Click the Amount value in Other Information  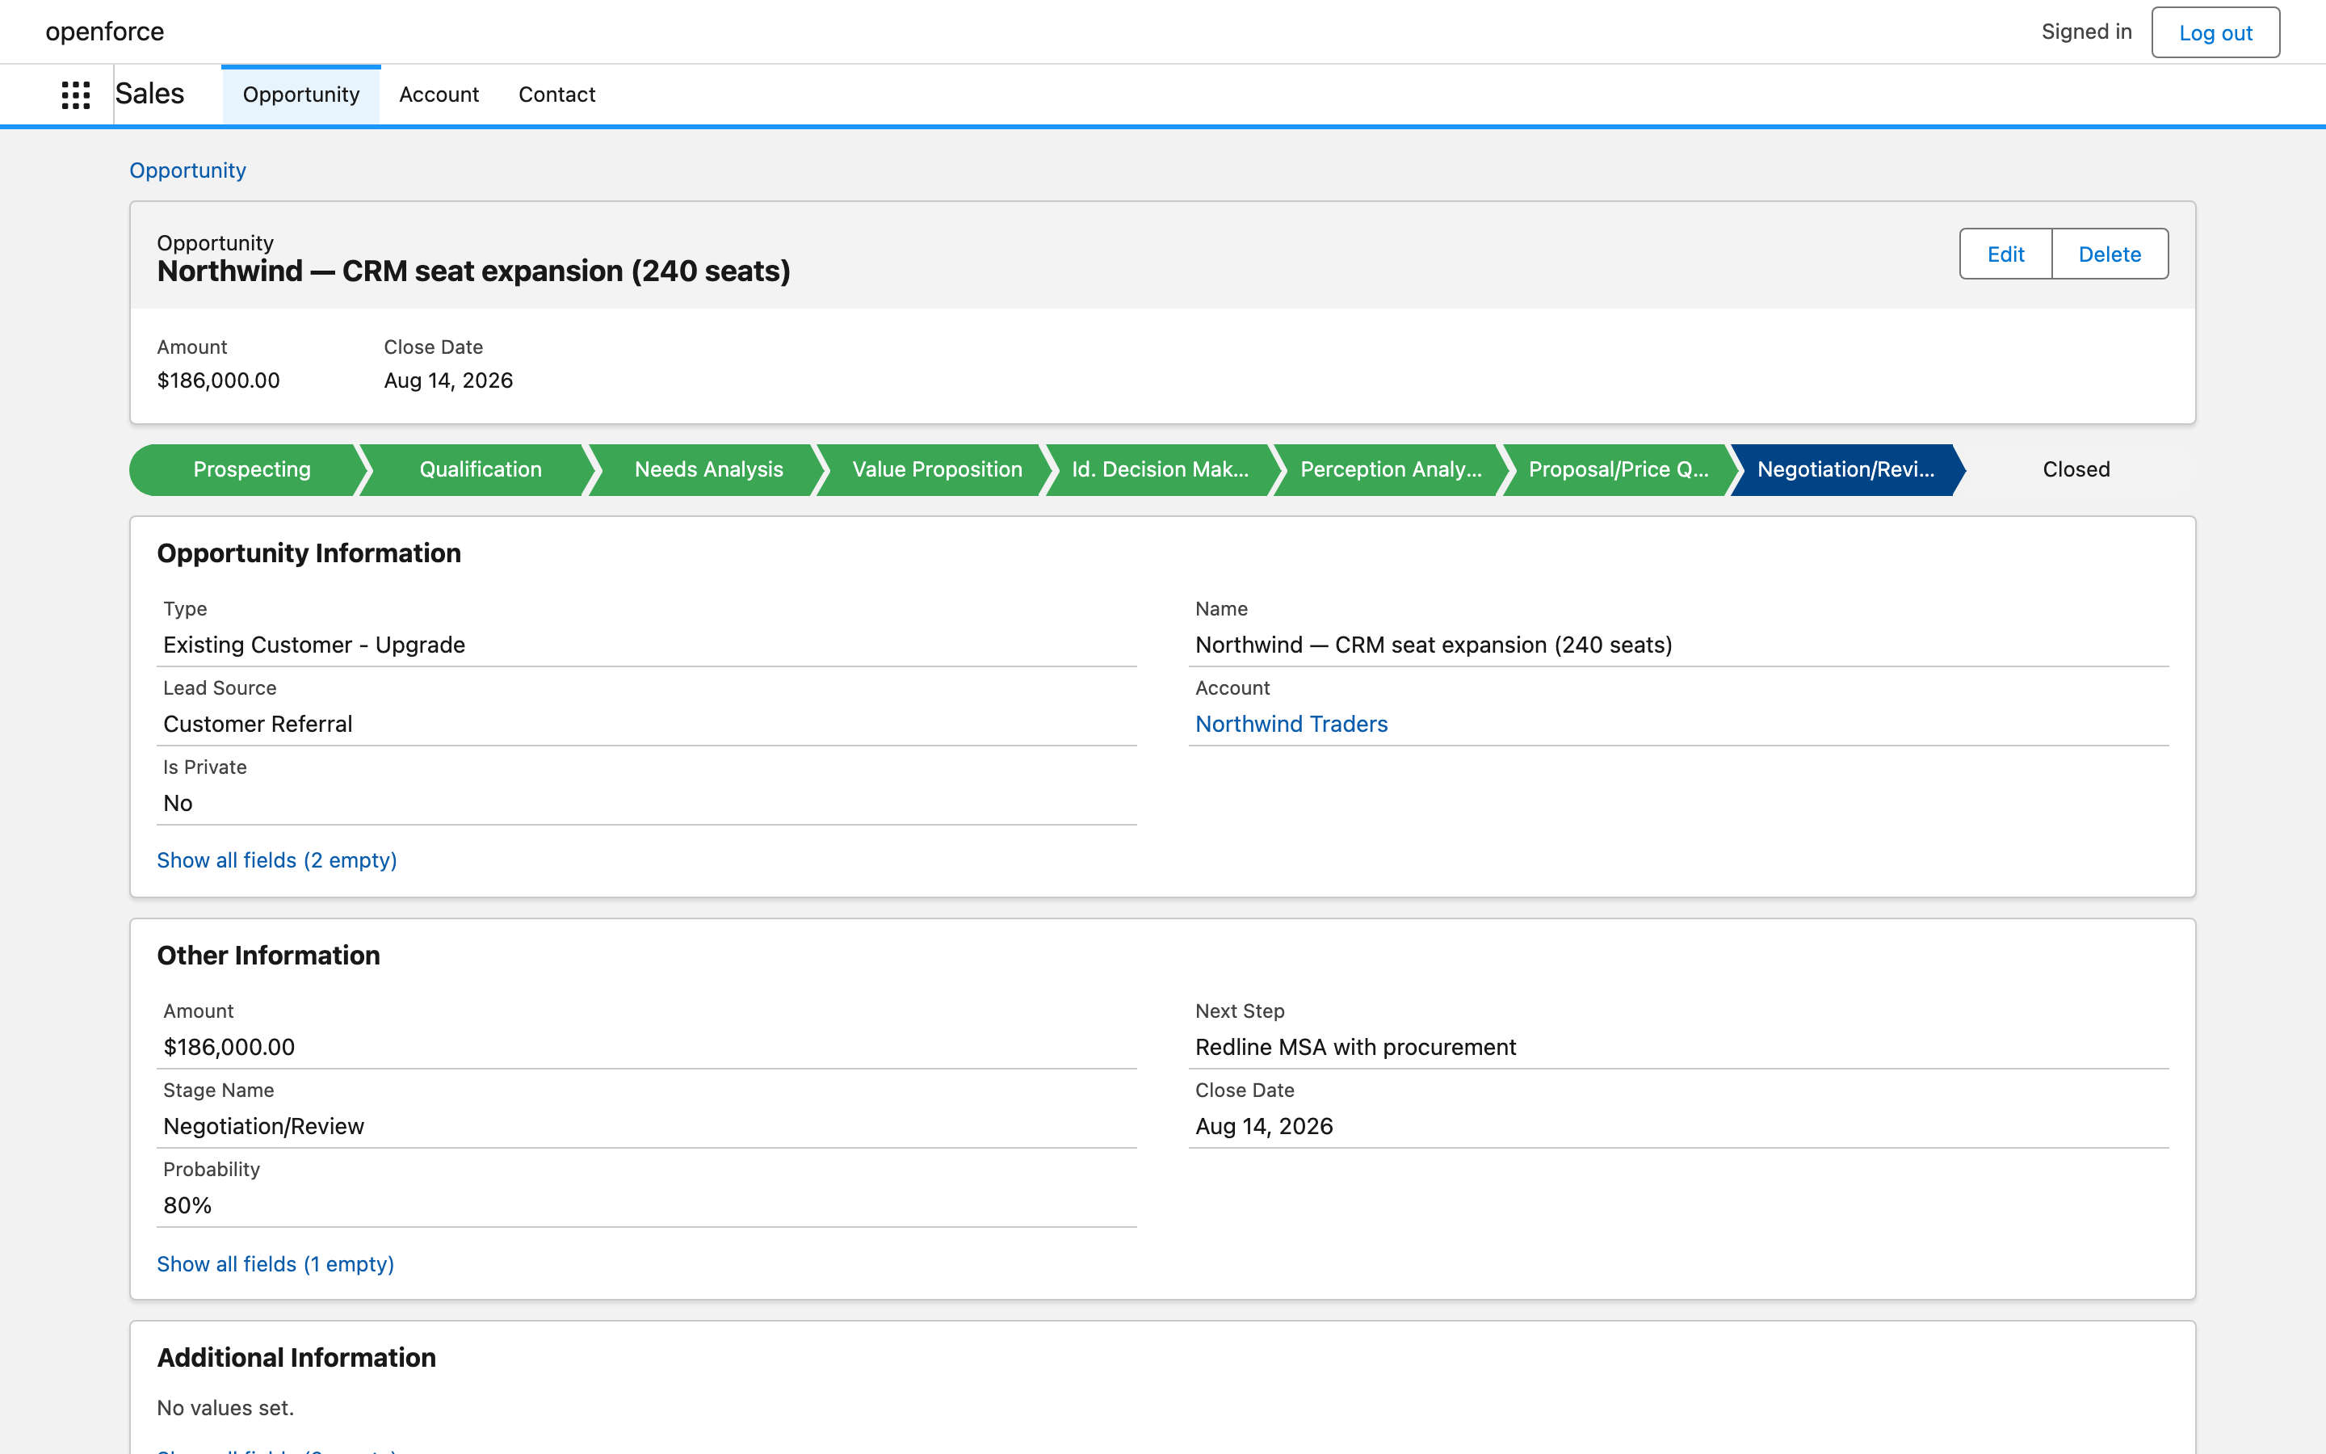point(229,1047)
